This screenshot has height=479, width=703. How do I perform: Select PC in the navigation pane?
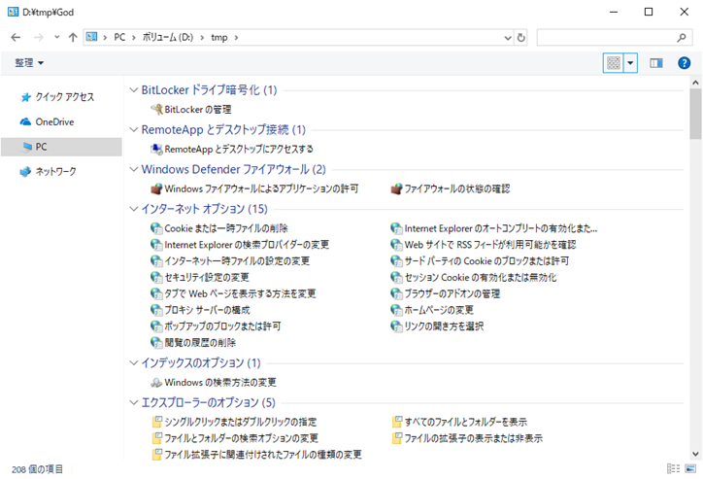click(61, 147)
